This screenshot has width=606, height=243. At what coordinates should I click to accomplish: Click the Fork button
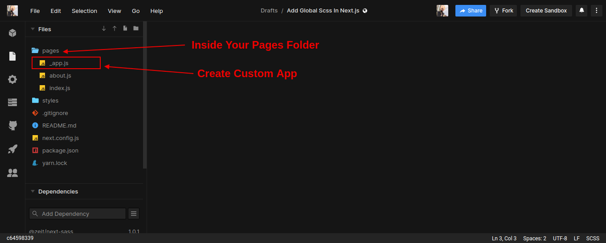tap(503, 11)
